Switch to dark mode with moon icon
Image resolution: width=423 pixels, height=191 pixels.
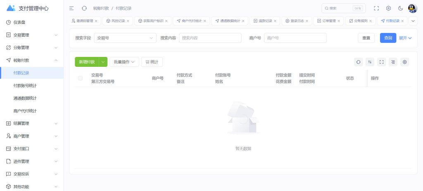(x=401, y=8)
